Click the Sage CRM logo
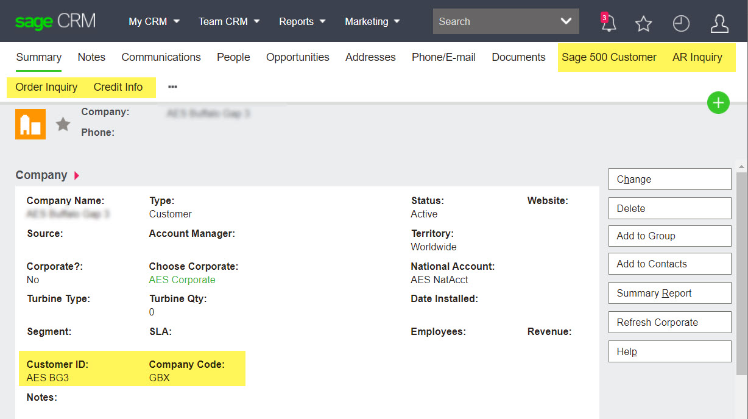The height and width of the screenshot is (419, 748). (55, 20)
